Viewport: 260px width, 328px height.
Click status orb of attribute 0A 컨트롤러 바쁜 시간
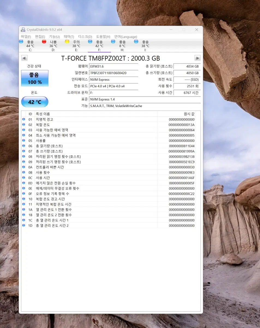pyautogui.click(x=24, y=167)
